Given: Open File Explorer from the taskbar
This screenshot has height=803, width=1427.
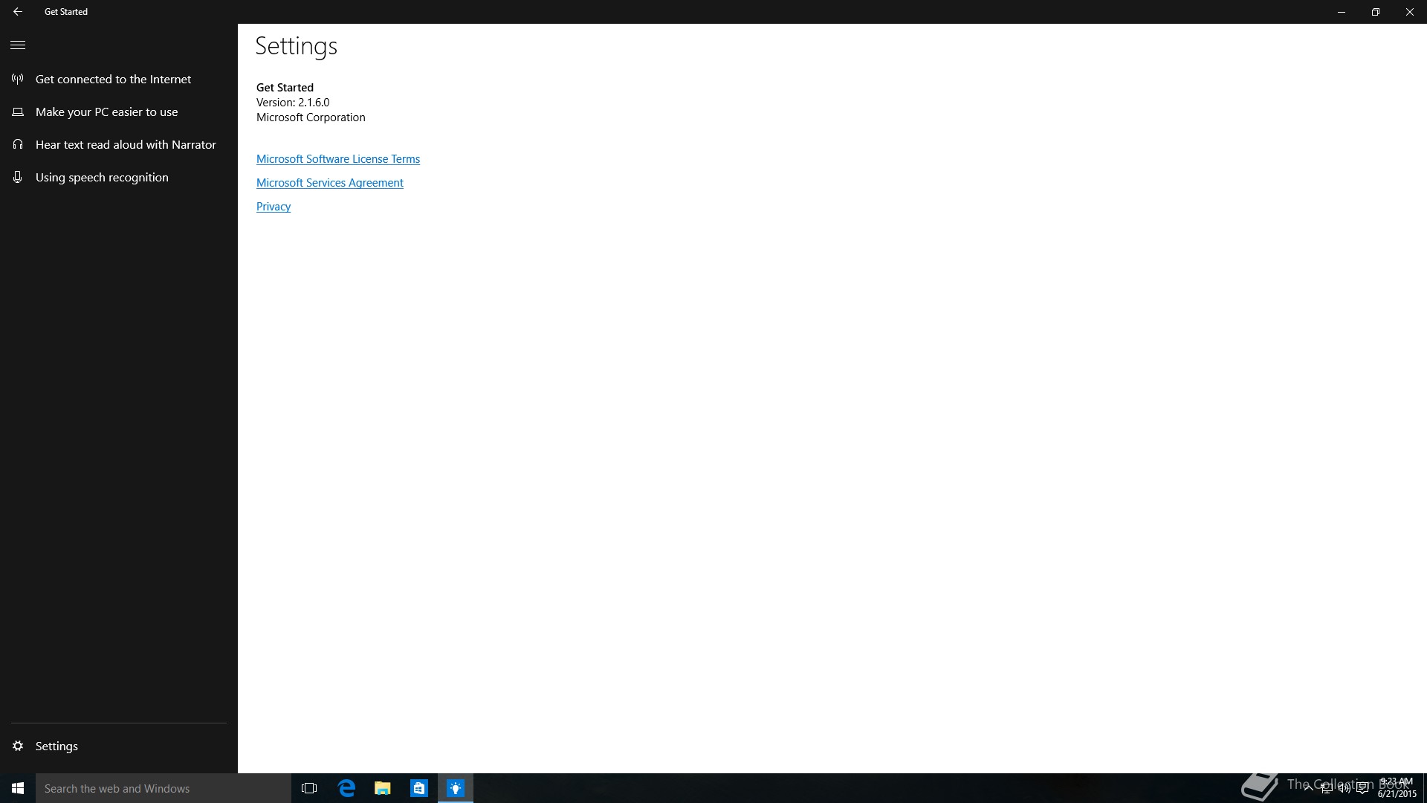Looking at the screenshot, I should tap(383, 788).
